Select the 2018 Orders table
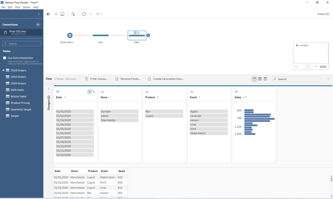The width and height of the screenshot is (333, 199). click(18, 70)
